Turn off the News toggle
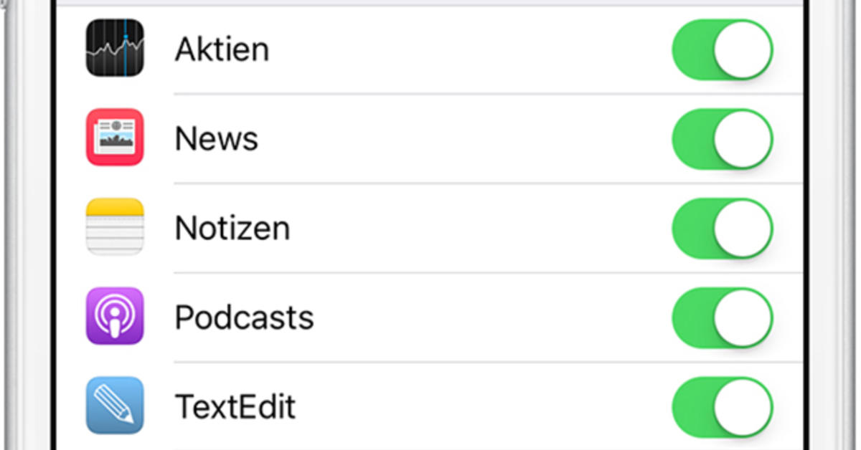861x450 pixels. (x=723, y=139)
